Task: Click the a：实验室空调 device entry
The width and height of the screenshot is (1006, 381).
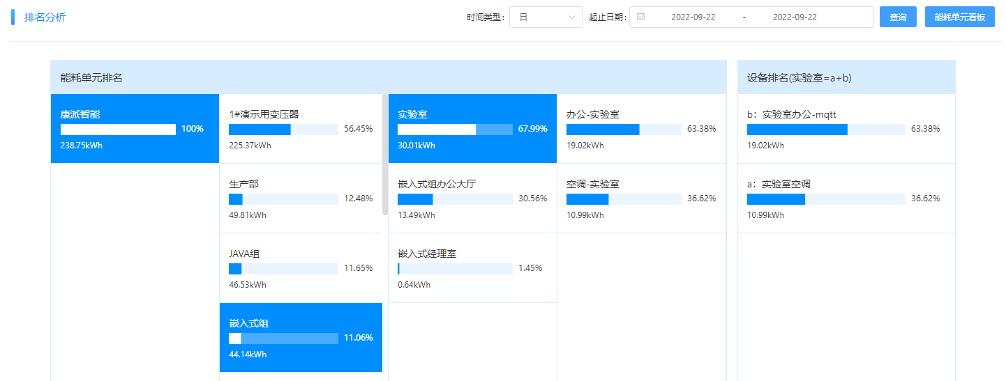Action: click(846, 199)
